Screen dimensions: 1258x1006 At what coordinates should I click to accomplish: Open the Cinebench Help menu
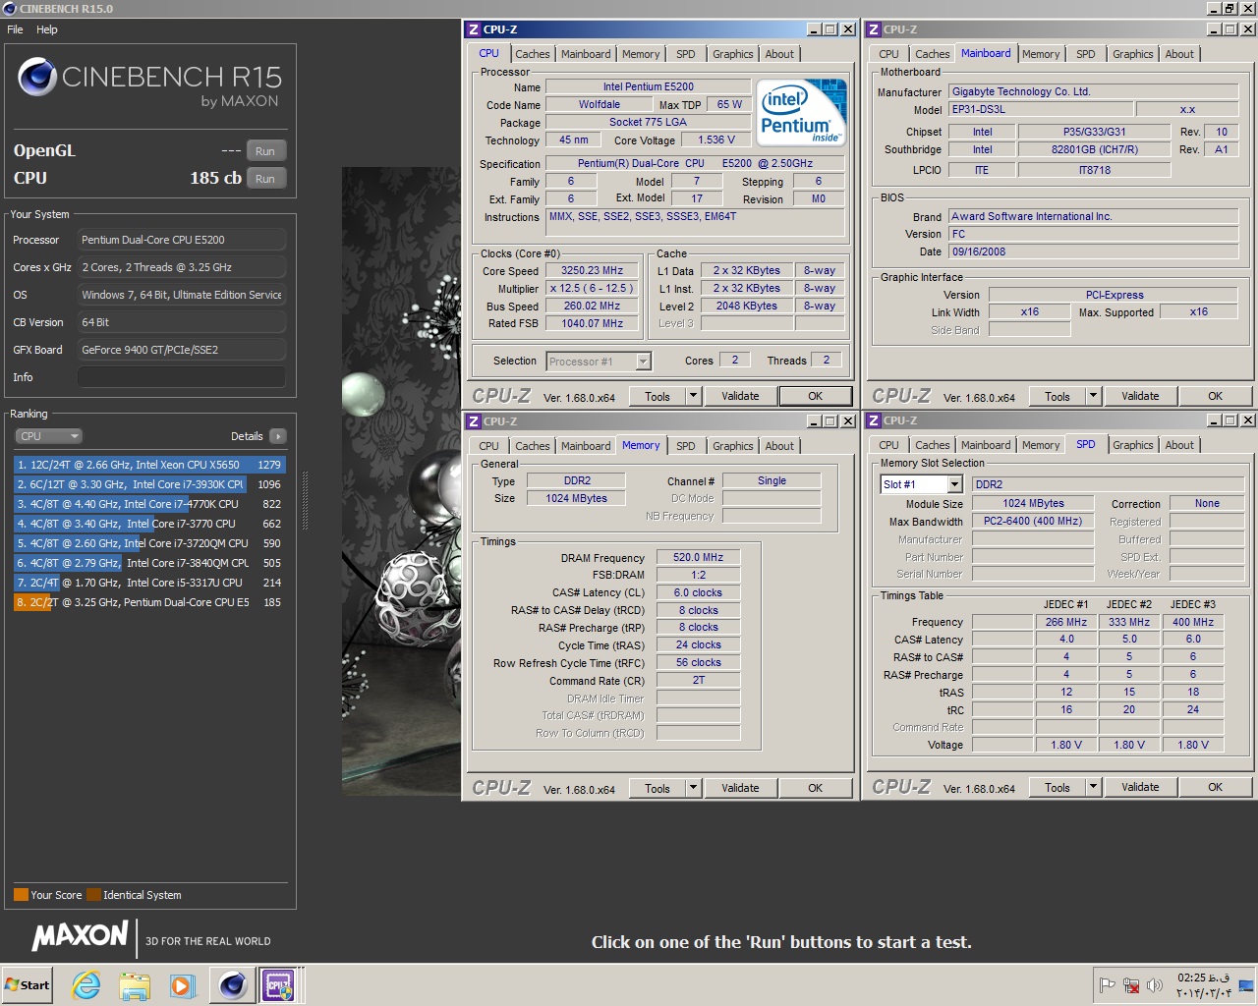[47, 29]
